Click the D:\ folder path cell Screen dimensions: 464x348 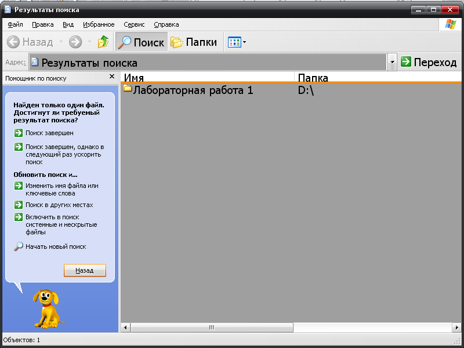[306, 90]
